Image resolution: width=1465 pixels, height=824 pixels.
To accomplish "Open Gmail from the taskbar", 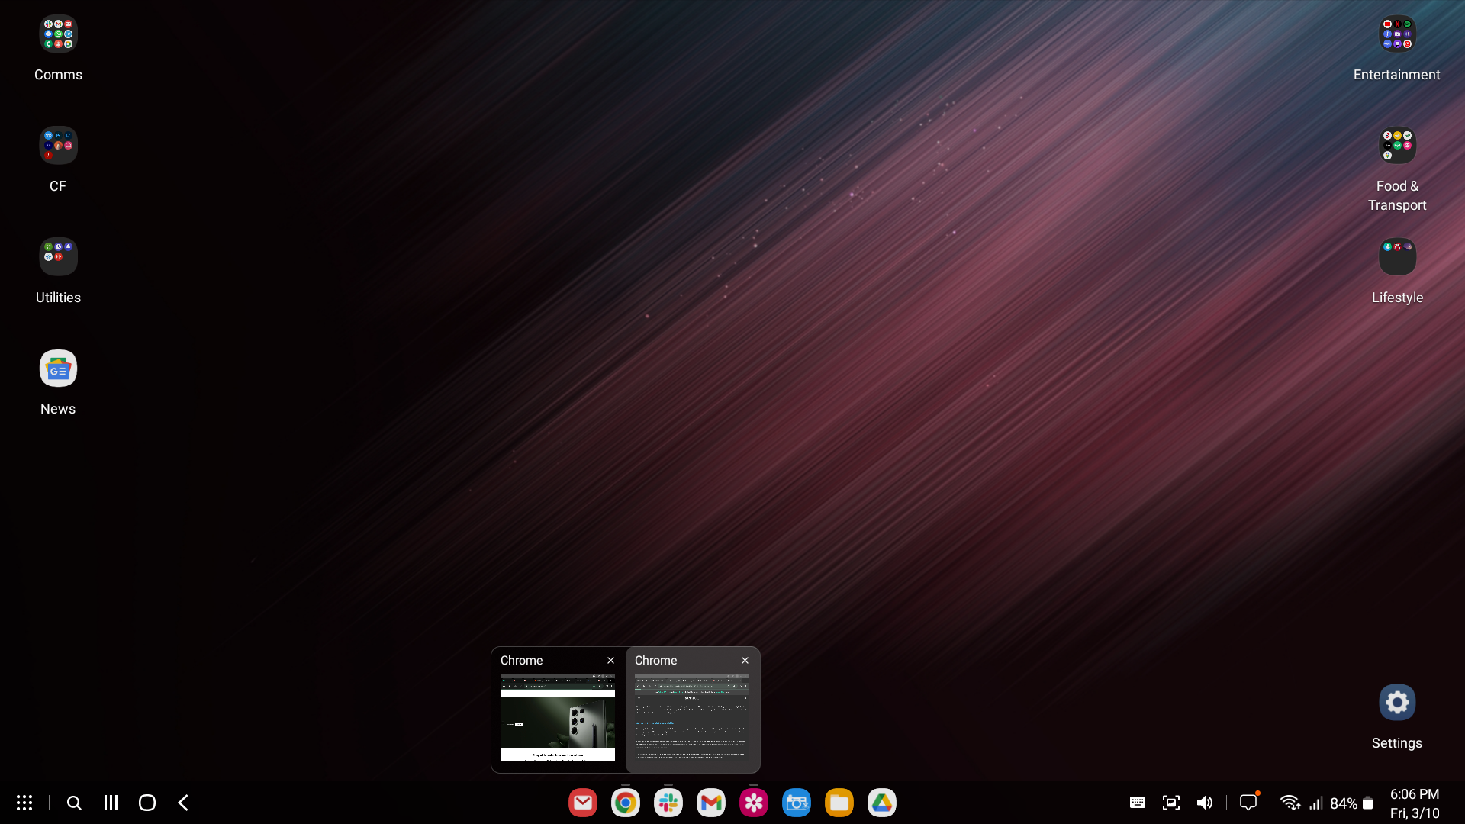I will pyautogui.click(x=711, y=803).
